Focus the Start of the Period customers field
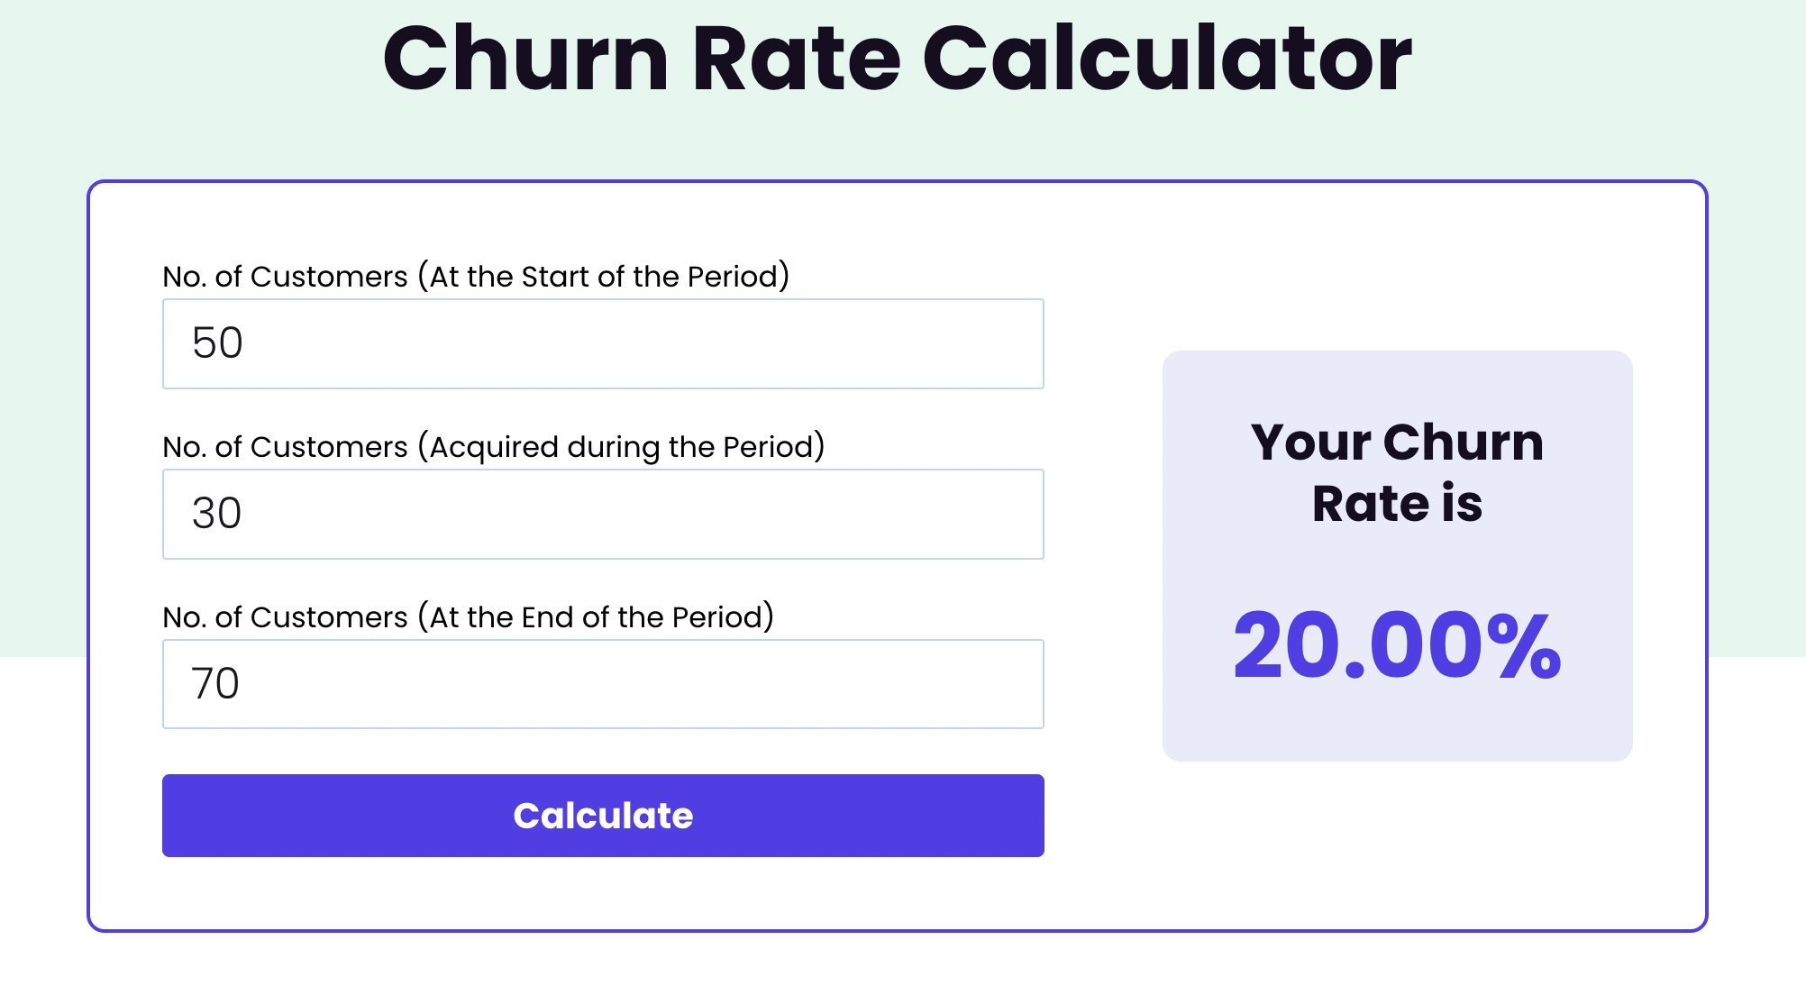The image size is (1806, 986). (x=603, y=343)
